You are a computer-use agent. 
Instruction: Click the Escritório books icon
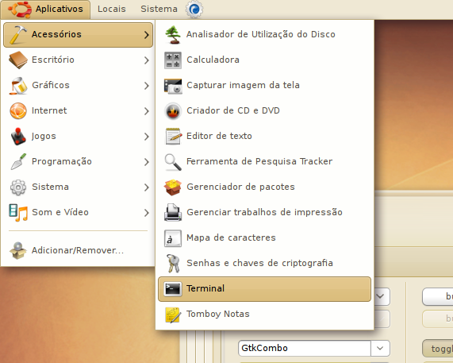[18, 60]
